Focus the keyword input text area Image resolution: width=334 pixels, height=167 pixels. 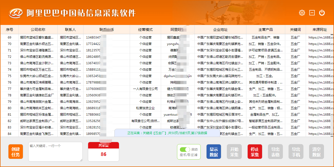click(55, 152)
